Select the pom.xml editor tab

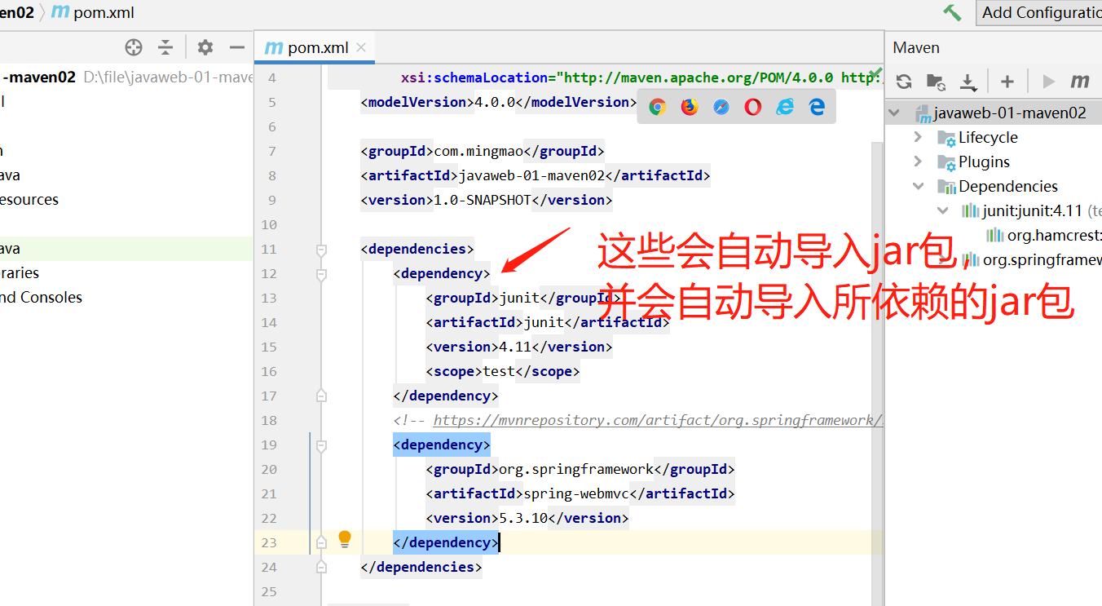(x=315, y=47)
